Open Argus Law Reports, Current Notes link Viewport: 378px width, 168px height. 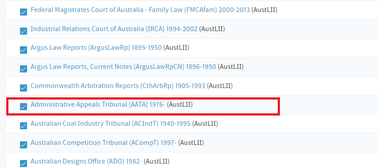coord(123,67)
